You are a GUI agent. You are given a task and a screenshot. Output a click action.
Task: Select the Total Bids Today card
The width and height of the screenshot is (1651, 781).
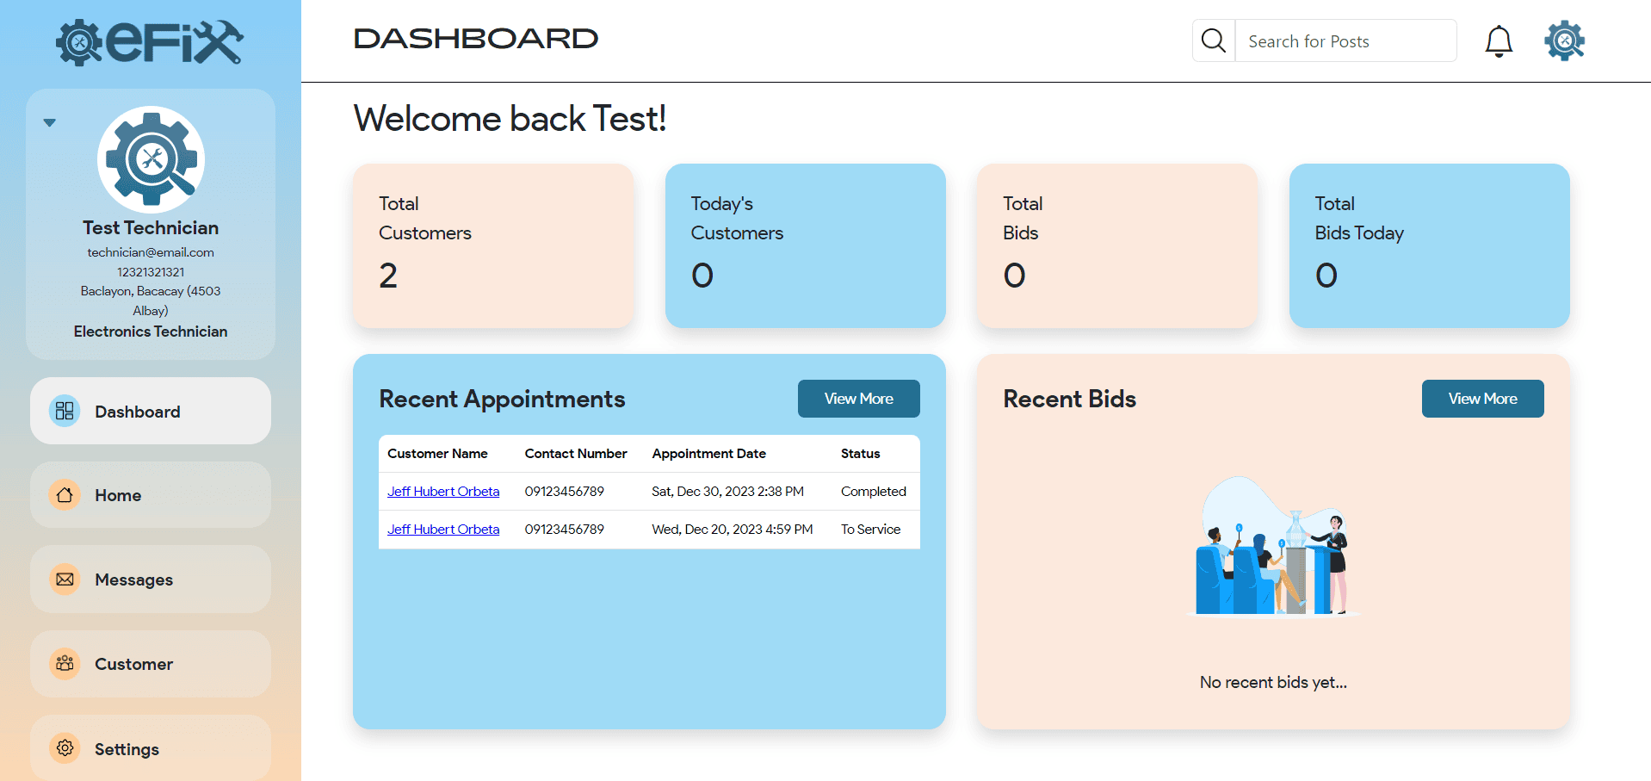(1429, 245)
